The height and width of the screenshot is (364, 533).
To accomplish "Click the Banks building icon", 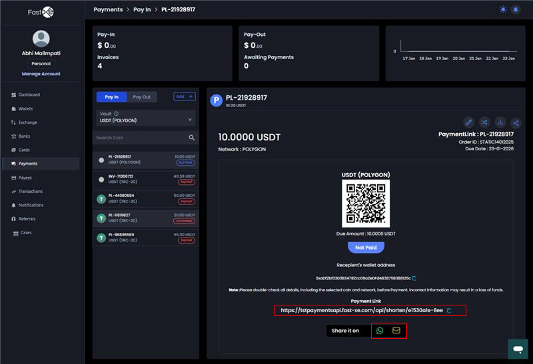I will pos(13,136).
